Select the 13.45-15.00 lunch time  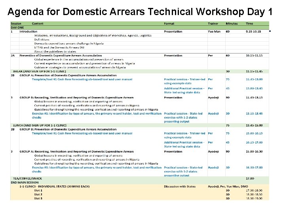coord(254,125)
